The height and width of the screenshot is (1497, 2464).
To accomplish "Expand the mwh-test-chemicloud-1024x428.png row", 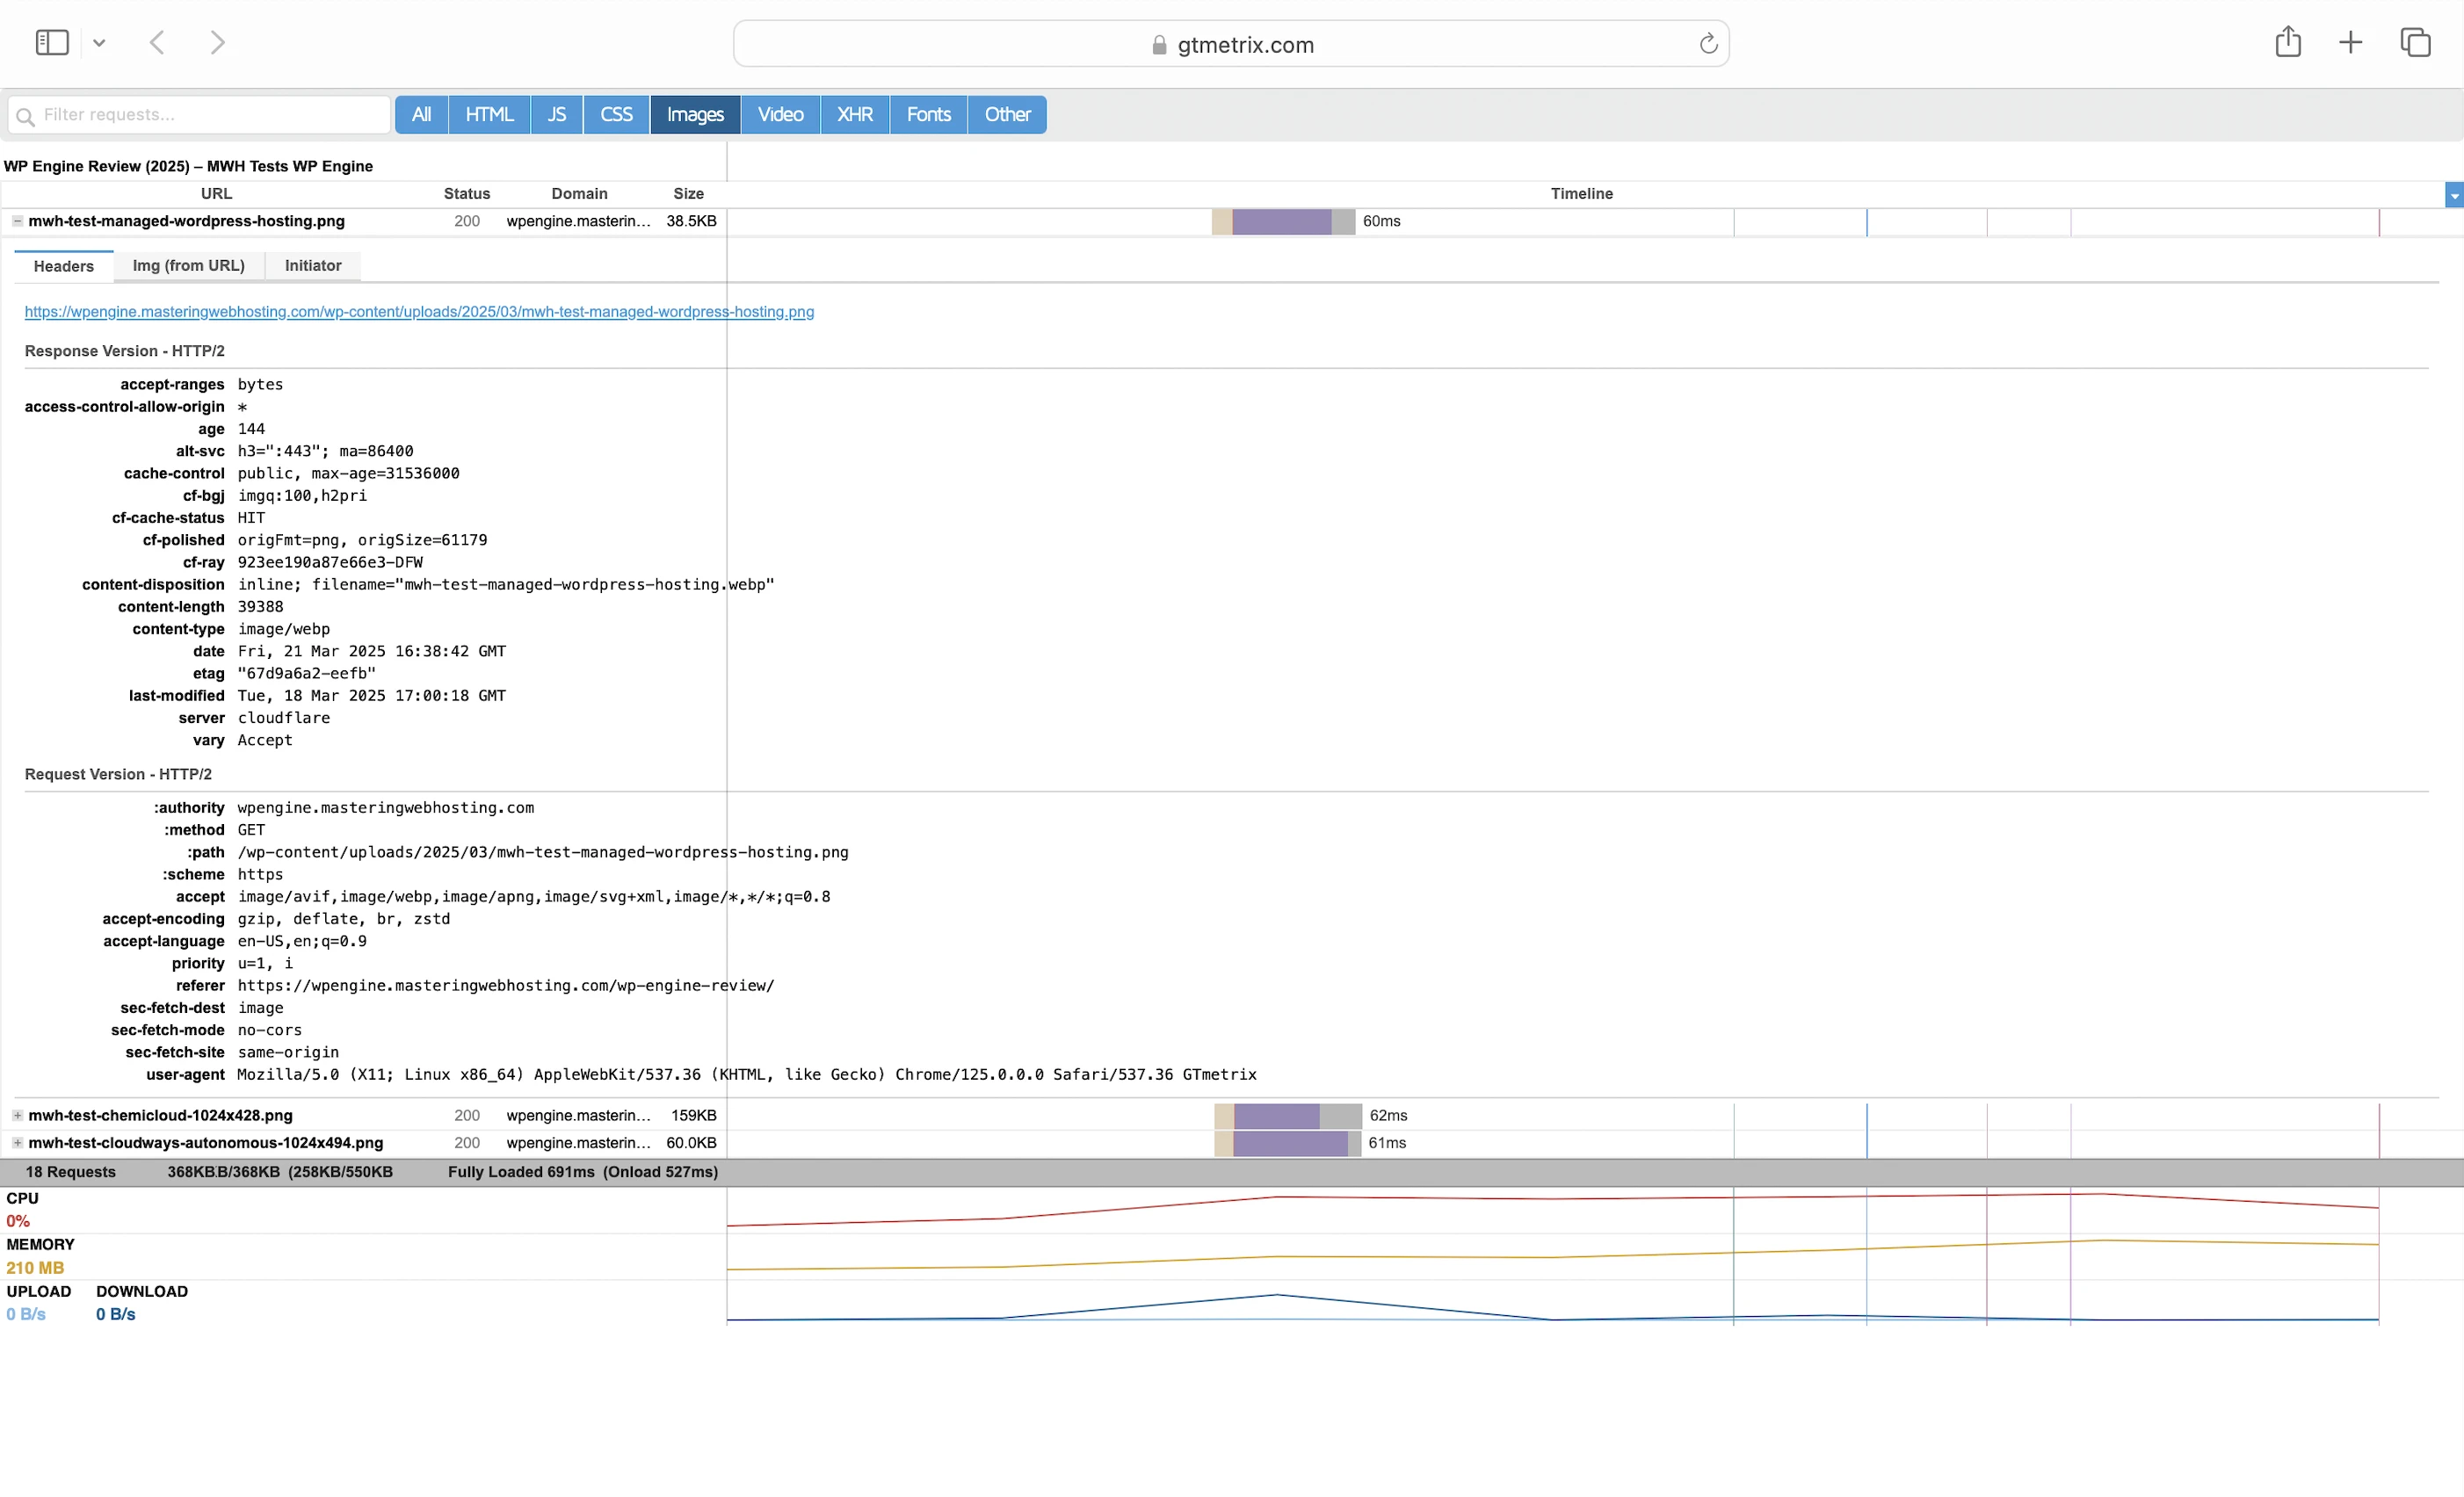I will click(x=18, y=1115).
